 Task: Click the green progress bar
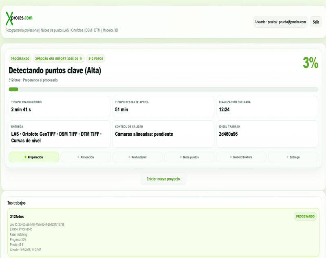(x=163, y=89)
